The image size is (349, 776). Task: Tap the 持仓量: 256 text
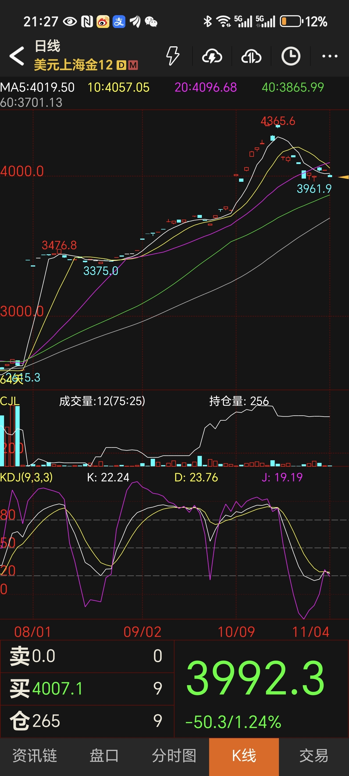239,401
